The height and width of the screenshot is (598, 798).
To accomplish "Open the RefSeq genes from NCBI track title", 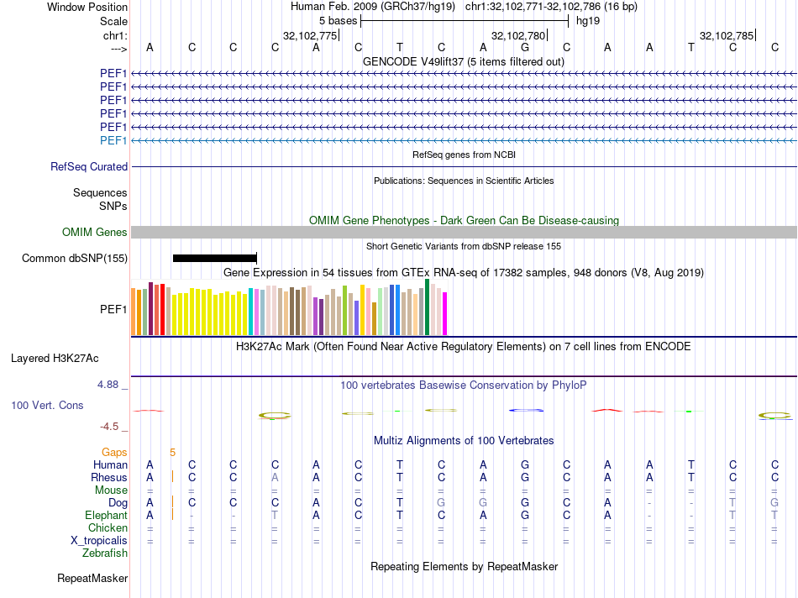I will (x=464, y=155).
